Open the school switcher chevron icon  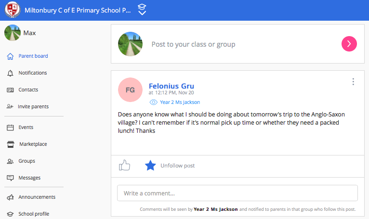point(142,10)
